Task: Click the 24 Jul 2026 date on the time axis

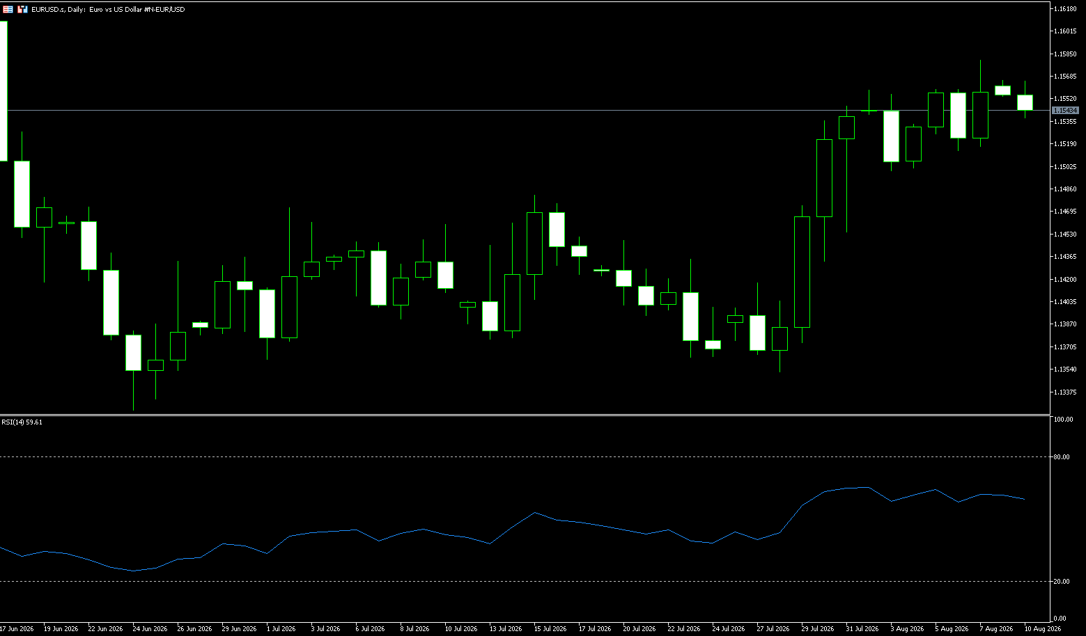Action: click(729, 629)
